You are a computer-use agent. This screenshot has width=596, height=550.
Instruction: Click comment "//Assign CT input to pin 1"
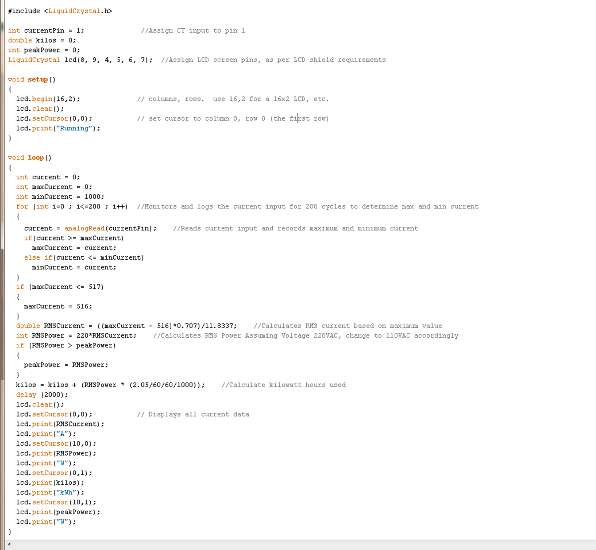[x=193, y=31]
